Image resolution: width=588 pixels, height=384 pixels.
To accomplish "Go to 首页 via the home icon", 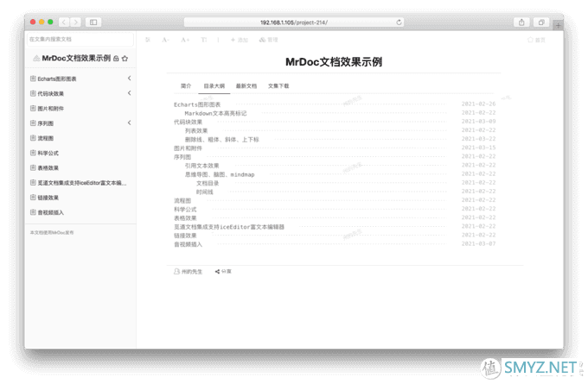I will pyautogui.click(x=536, y=40).
